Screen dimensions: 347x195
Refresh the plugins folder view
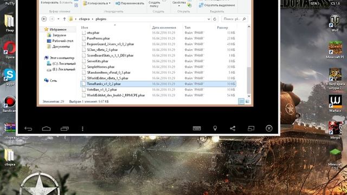[x=215, y=19]
